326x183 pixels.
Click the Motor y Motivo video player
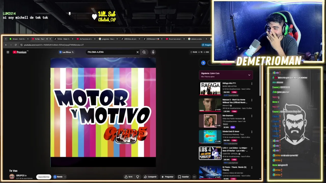[x=103, y=112]
